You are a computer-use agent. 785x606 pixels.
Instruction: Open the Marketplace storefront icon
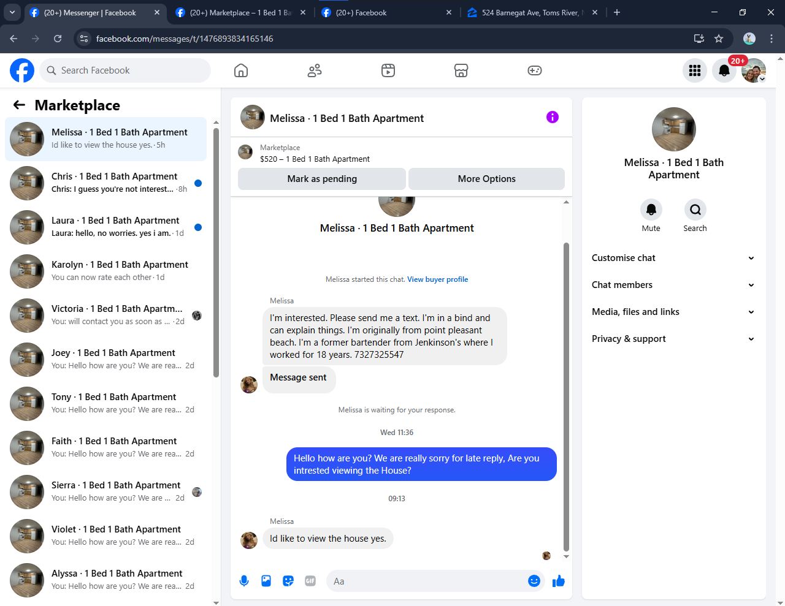point(461,70)
